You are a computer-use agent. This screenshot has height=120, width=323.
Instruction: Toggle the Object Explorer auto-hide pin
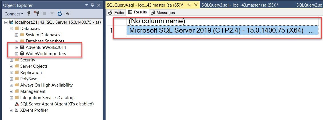pos(93,5)
